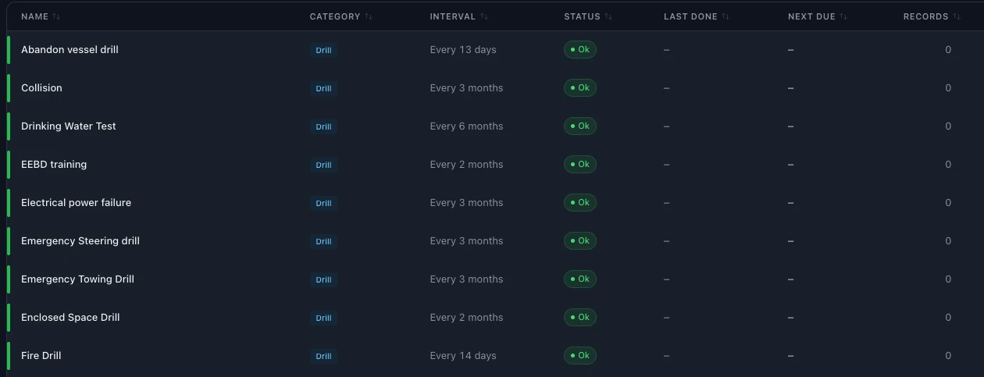Select 'Every 3 months' for Electrical power failure
This screenshot has height=377, width=984.
click(466, 203)
